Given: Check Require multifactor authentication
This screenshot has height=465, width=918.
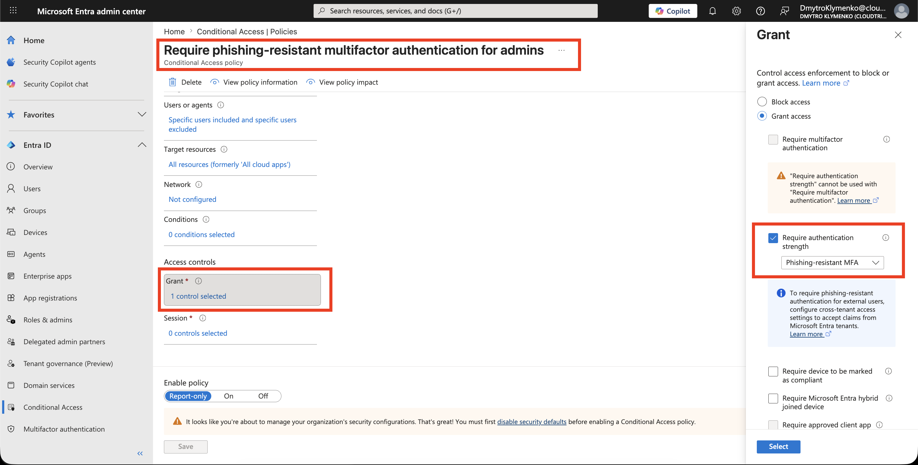Looking at the screenshot, I should [773, 139].
